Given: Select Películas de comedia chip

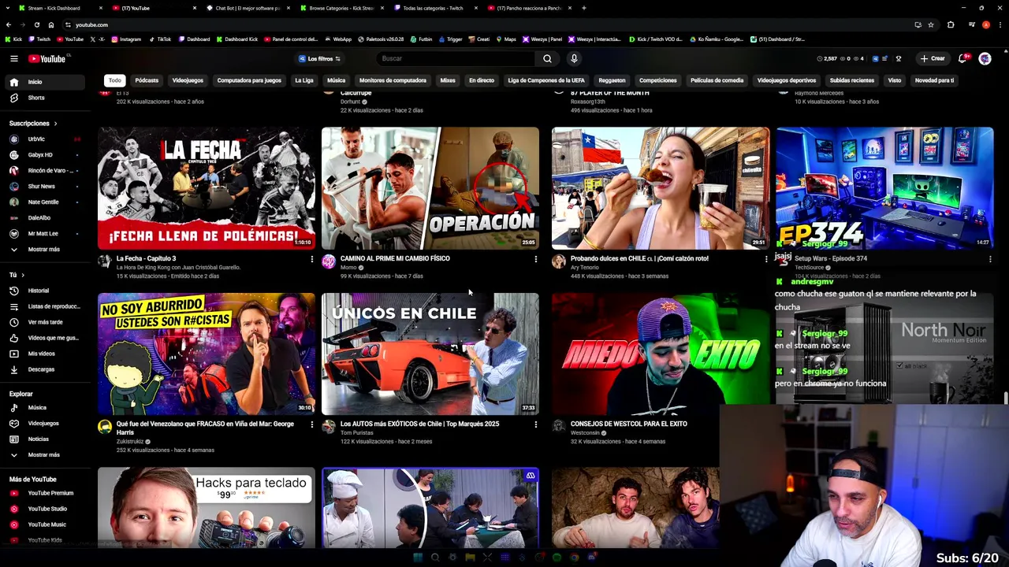Looking at the screenshot, I should tap(717, 80).
